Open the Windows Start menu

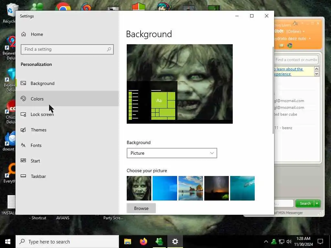click(x=8, y=242)
